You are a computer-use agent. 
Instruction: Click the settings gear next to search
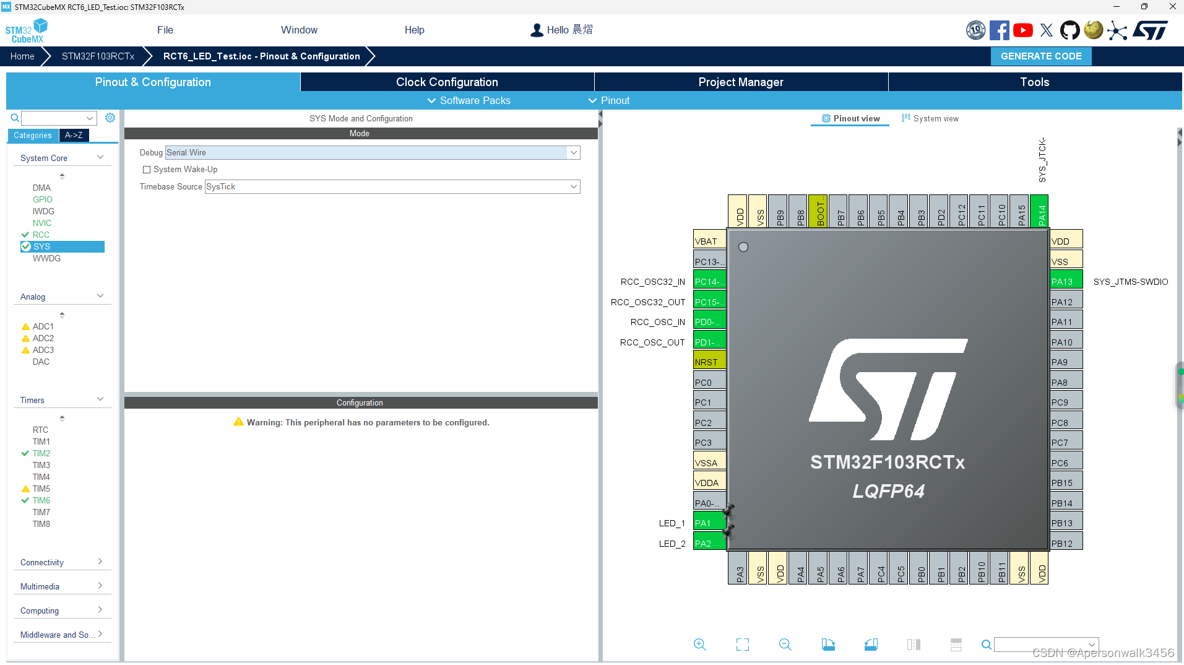110,117
